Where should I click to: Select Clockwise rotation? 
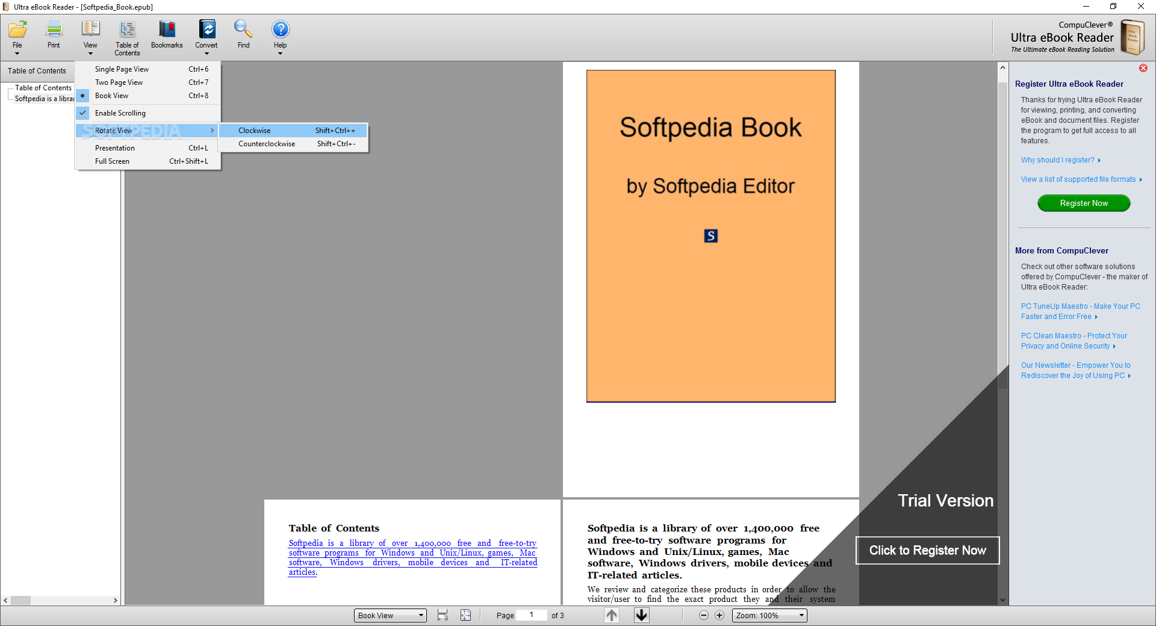[x=293, y=131]
